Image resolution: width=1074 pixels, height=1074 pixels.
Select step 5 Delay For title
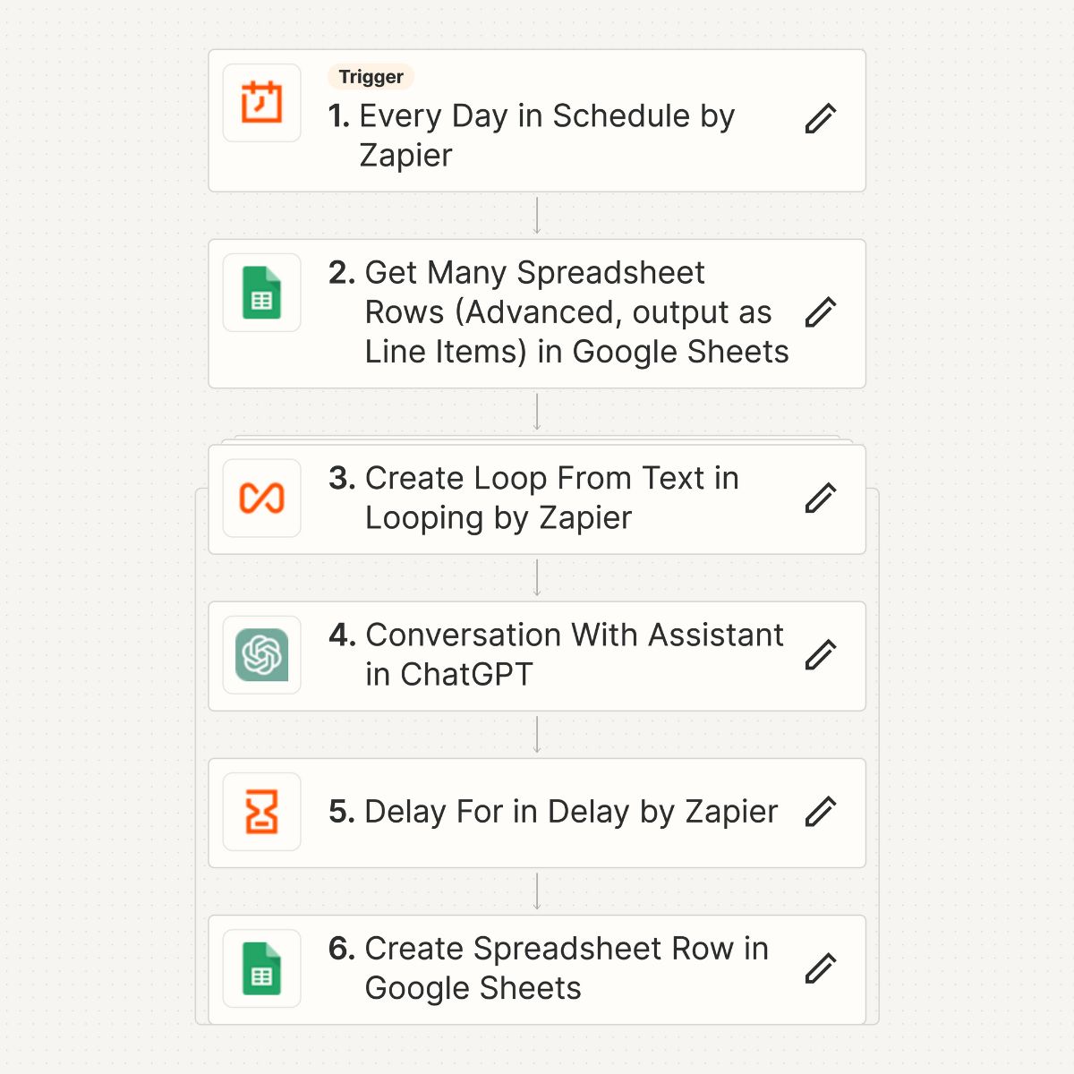click(x=553, y=812)
